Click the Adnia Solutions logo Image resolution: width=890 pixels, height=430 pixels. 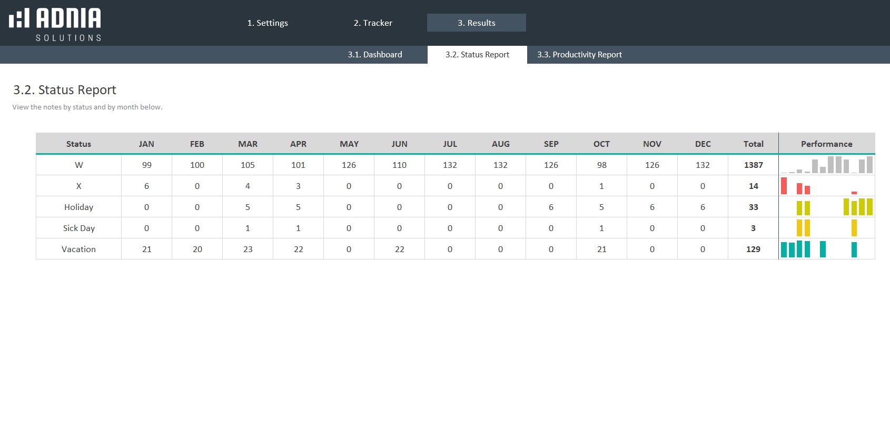click(55, 24)
